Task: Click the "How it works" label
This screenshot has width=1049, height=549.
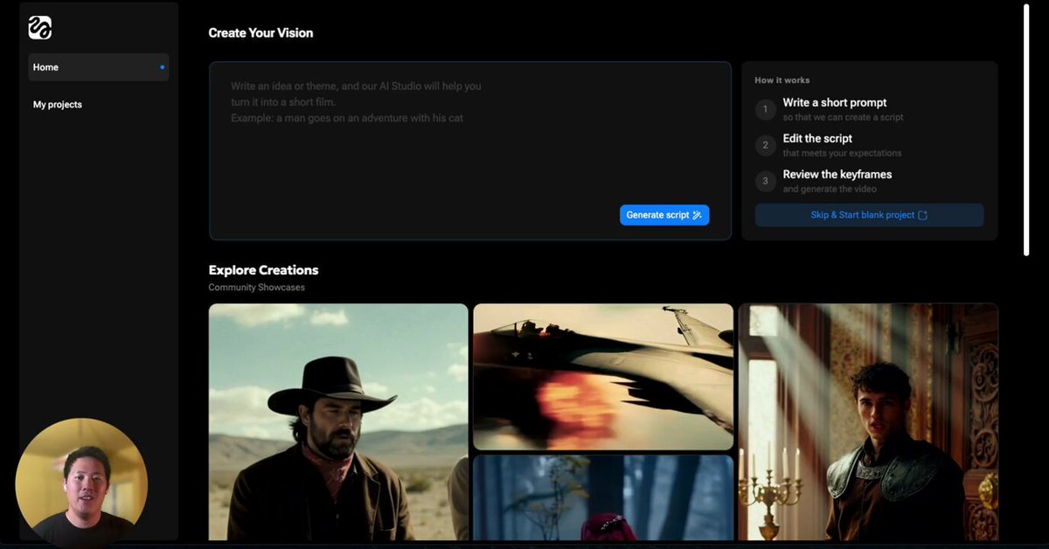Action: click(x=782, y=80)
